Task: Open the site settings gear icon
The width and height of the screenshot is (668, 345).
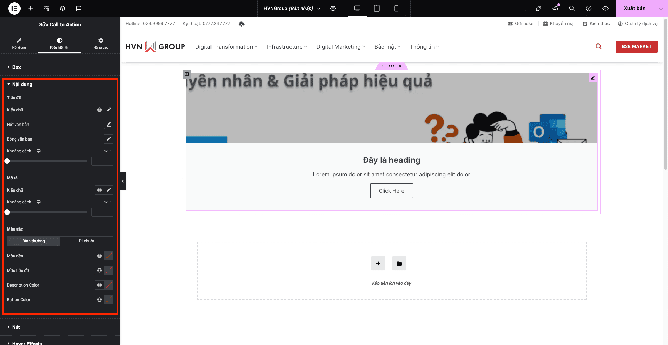Action: pos(333,8)
